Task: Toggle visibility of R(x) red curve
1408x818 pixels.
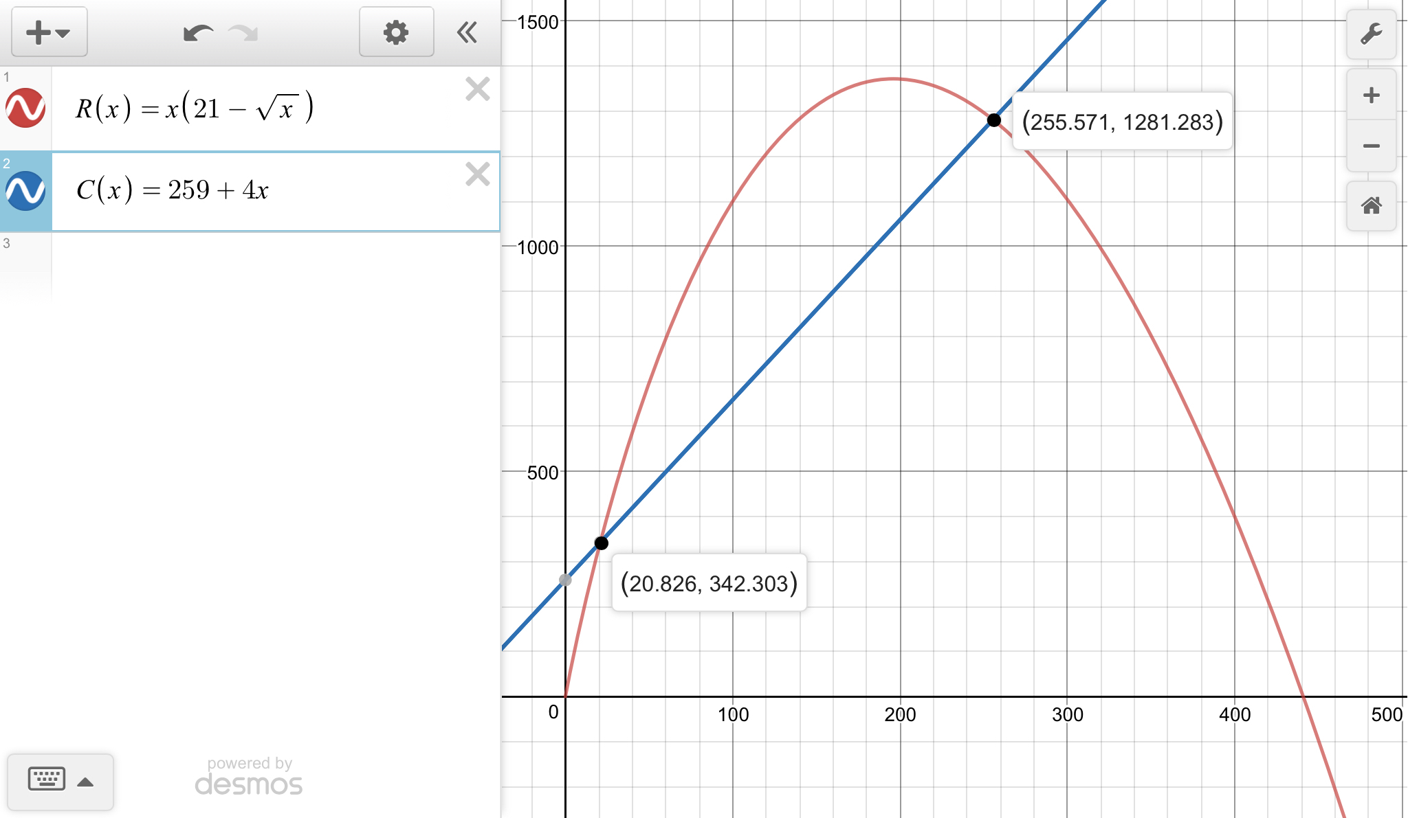Action: point(25,108)
